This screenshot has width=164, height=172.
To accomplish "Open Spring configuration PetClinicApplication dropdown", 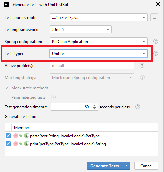I will (99, 41).
